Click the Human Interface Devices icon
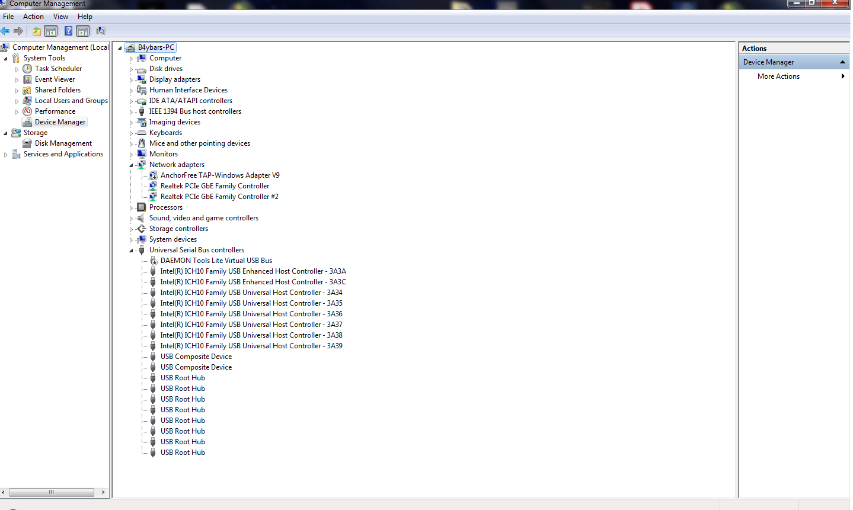Screen dimensions: 853x510 coord(142,90)
